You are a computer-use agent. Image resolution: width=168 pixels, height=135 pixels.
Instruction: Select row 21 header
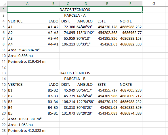click(3, 119)
